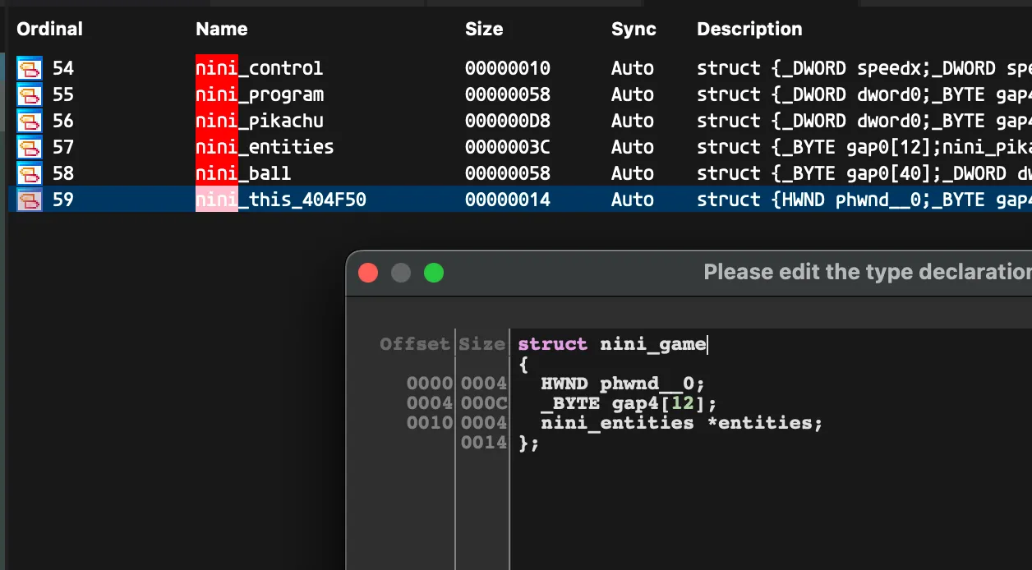Click description with speedx field
The height and width of the screenshot is (570, 1032).
click(x=864, y=68)
